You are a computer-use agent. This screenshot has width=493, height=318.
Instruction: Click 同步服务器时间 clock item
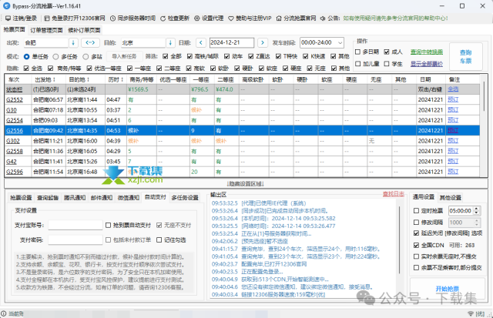click(x=132, y=18)
